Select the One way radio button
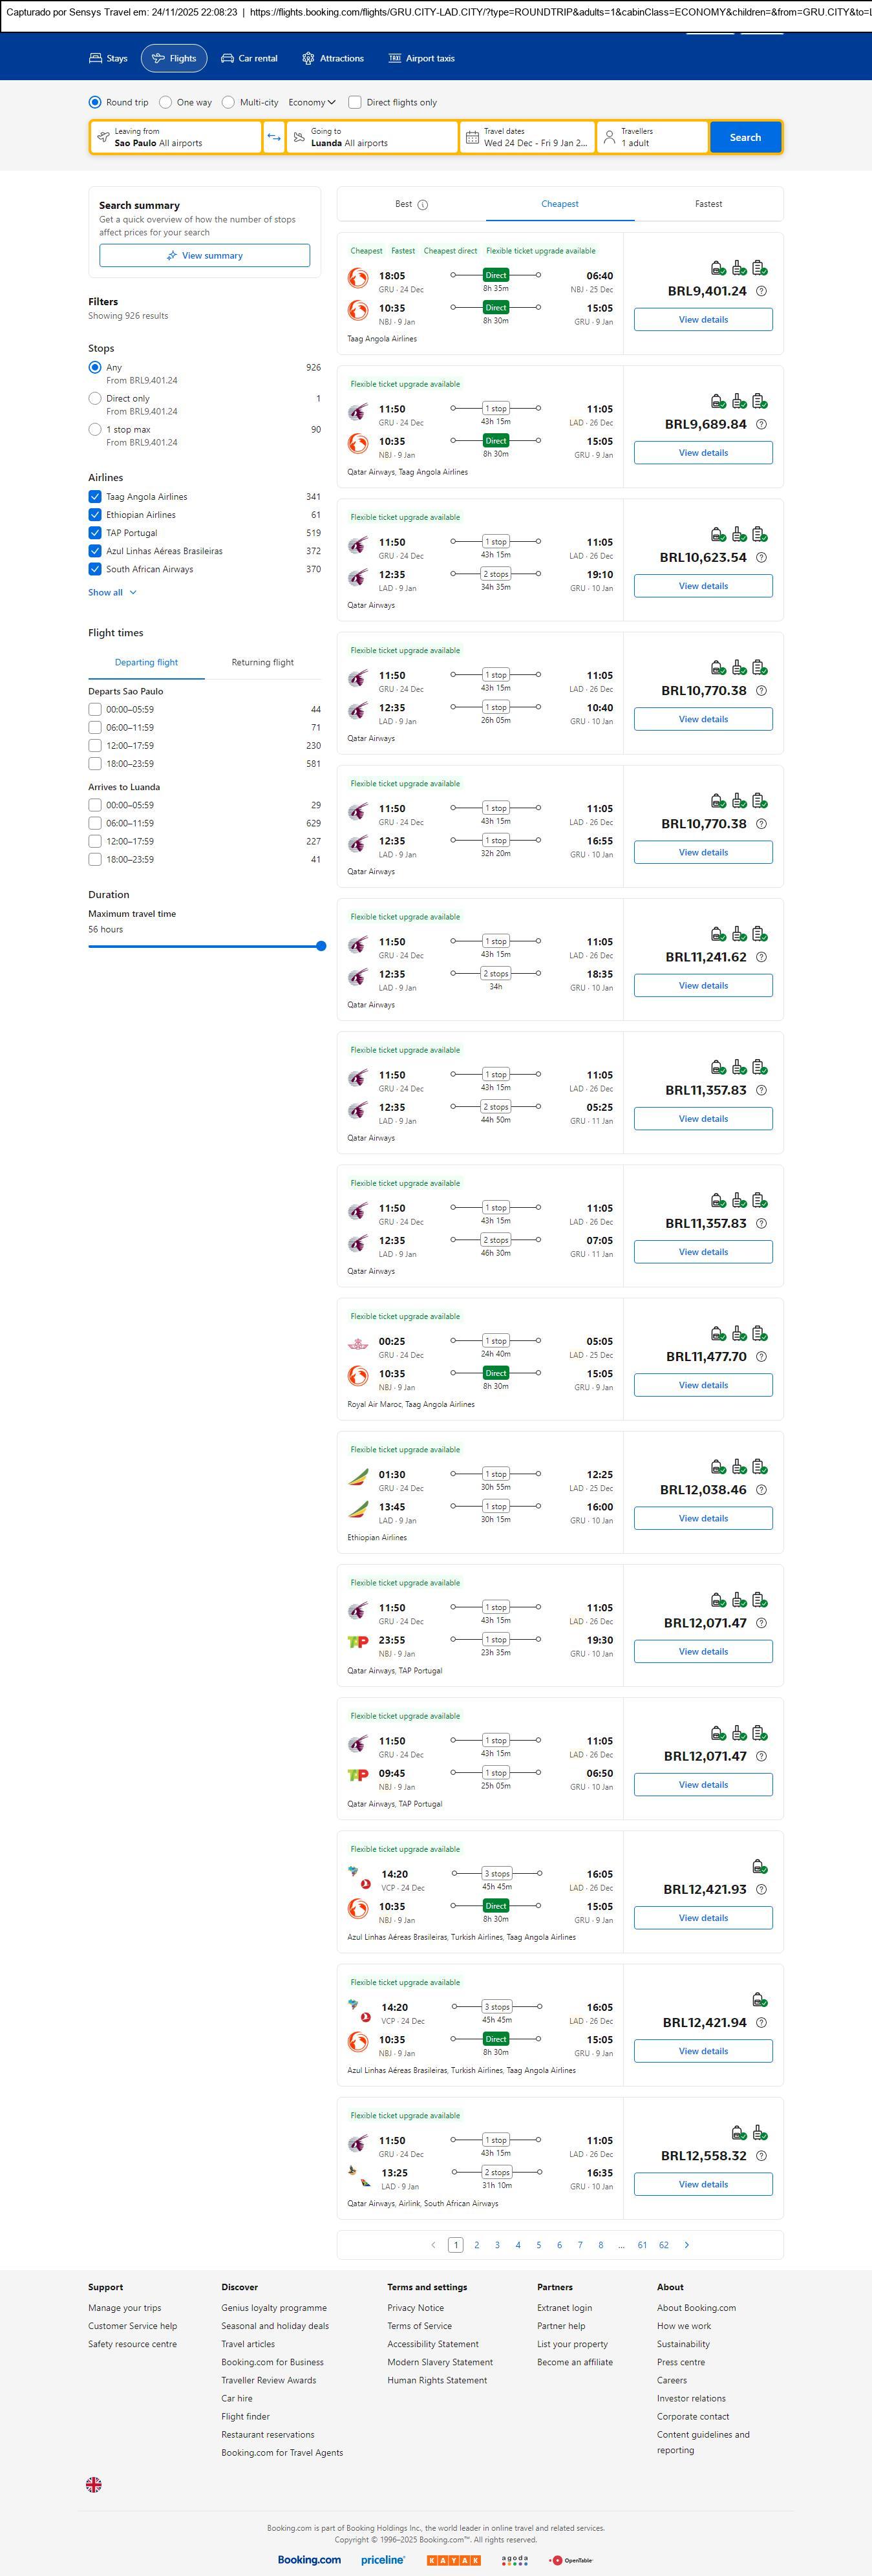This screenshot has width=872, height=2576. (x=166, y=102)
